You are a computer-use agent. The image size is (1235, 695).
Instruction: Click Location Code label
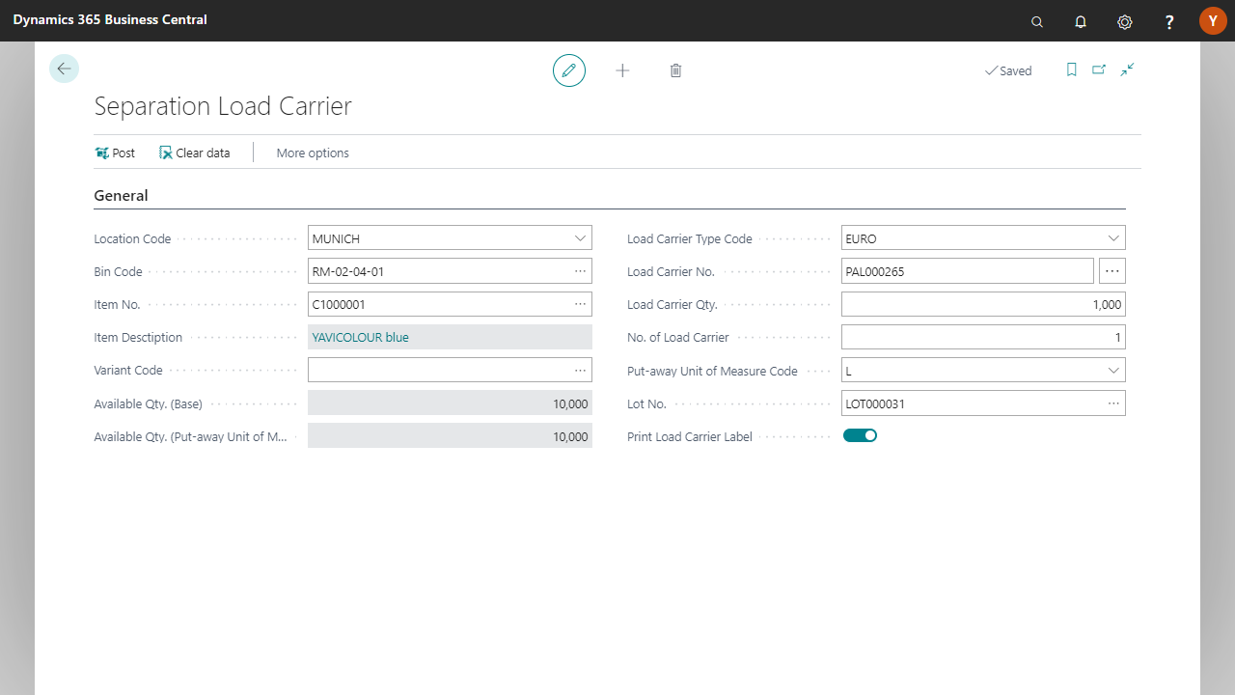click(132, 238)
